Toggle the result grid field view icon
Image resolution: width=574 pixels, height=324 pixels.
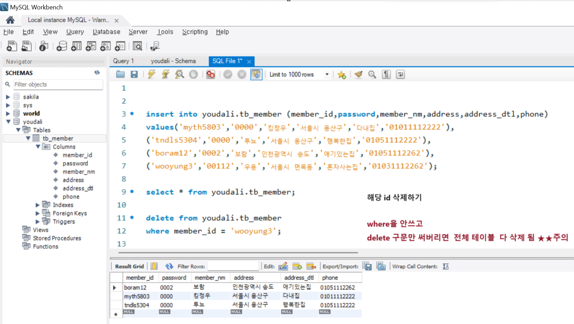[x=154, y=266]
